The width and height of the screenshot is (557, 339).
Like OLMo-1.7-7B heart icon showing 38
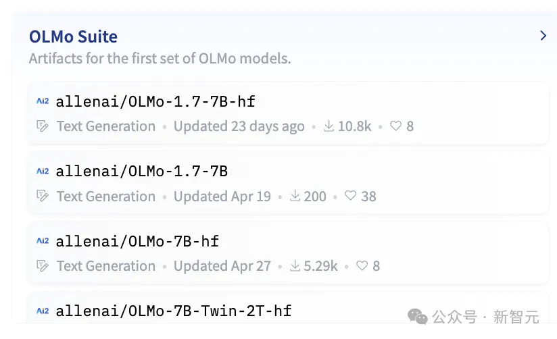[350, 196]
